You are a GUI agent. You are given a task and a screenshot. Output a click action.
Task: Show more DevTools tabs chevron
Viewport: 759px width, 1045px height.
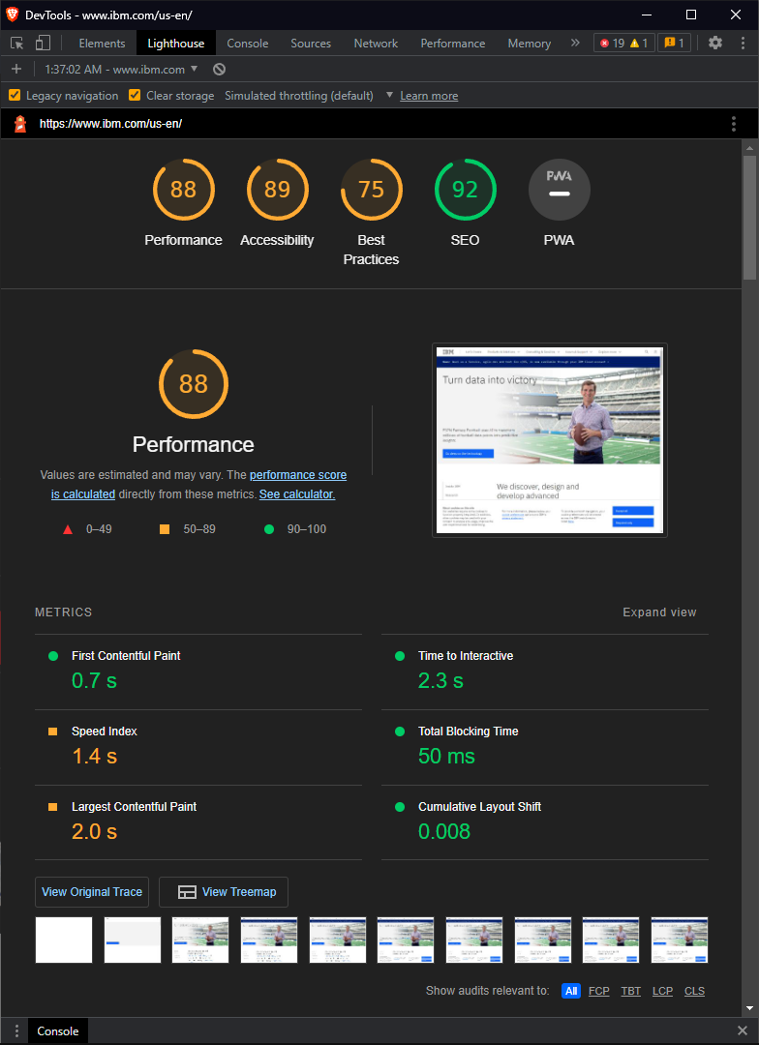pyautogui.click(x=575, y=44)
